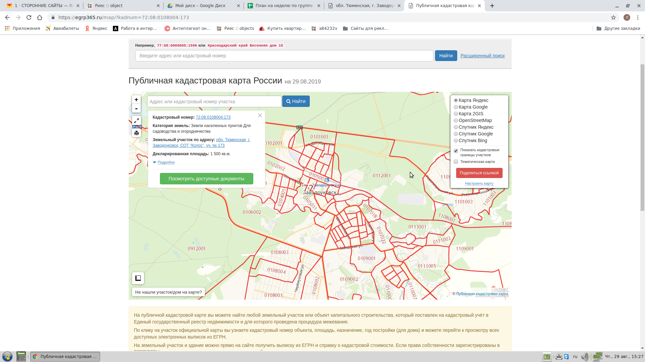Select the Карта Яндекс radio option
645x362 pixels.
456,100
